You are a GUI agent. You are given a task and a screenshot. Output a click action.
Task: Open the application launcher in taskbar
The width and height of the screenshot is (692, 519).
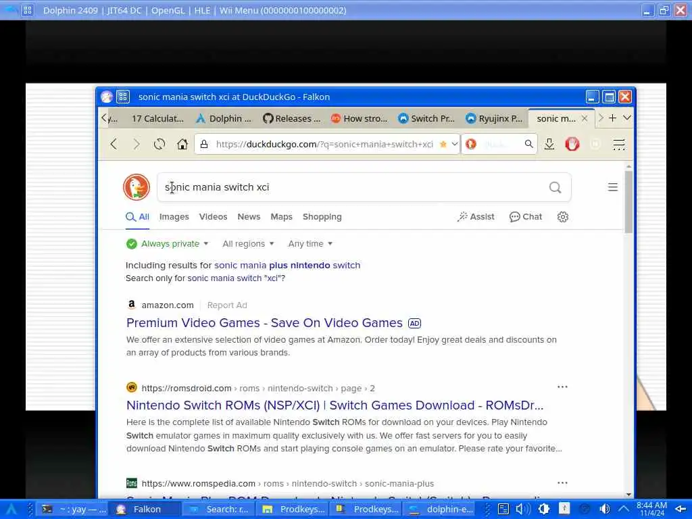(x=11, y=509)
